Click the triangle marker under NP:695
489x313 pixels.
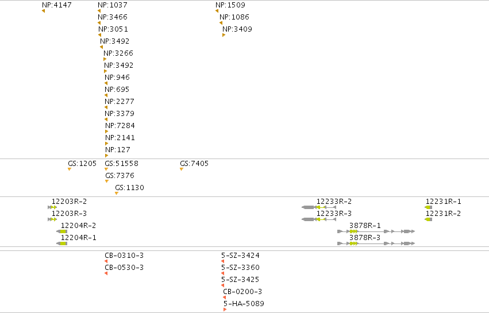(x=106, y=95)
